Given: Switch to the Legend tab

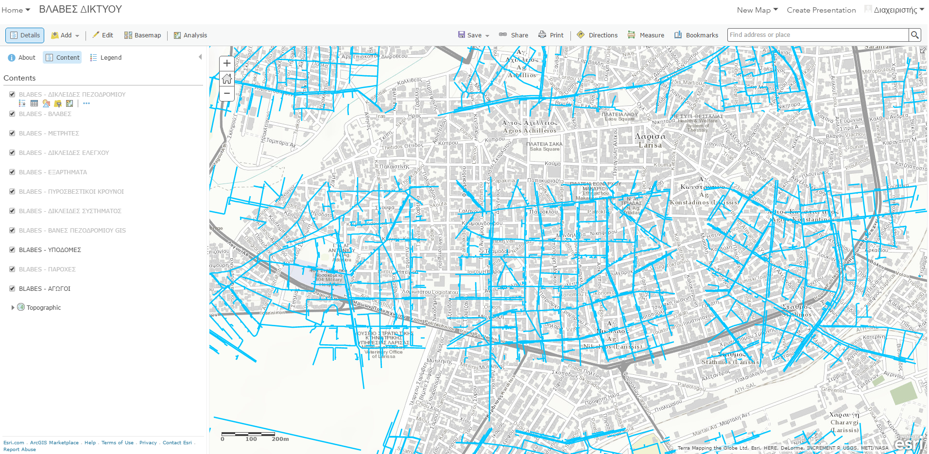Looking at the screenshot, I should 106,57.
